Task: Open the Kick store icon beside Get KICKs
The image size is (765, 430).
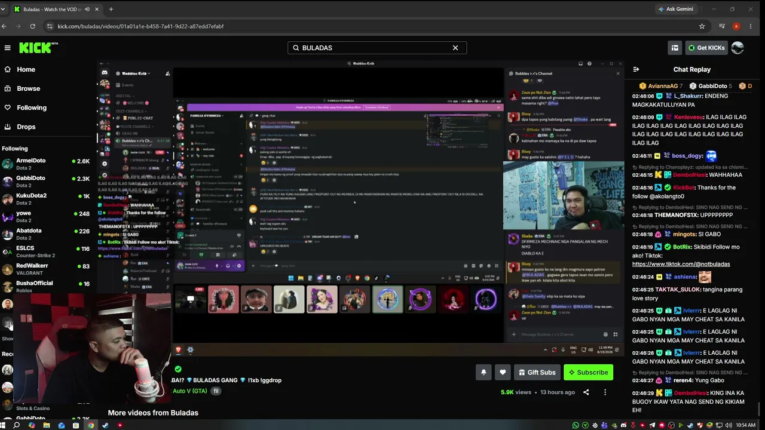Action: 675,48
